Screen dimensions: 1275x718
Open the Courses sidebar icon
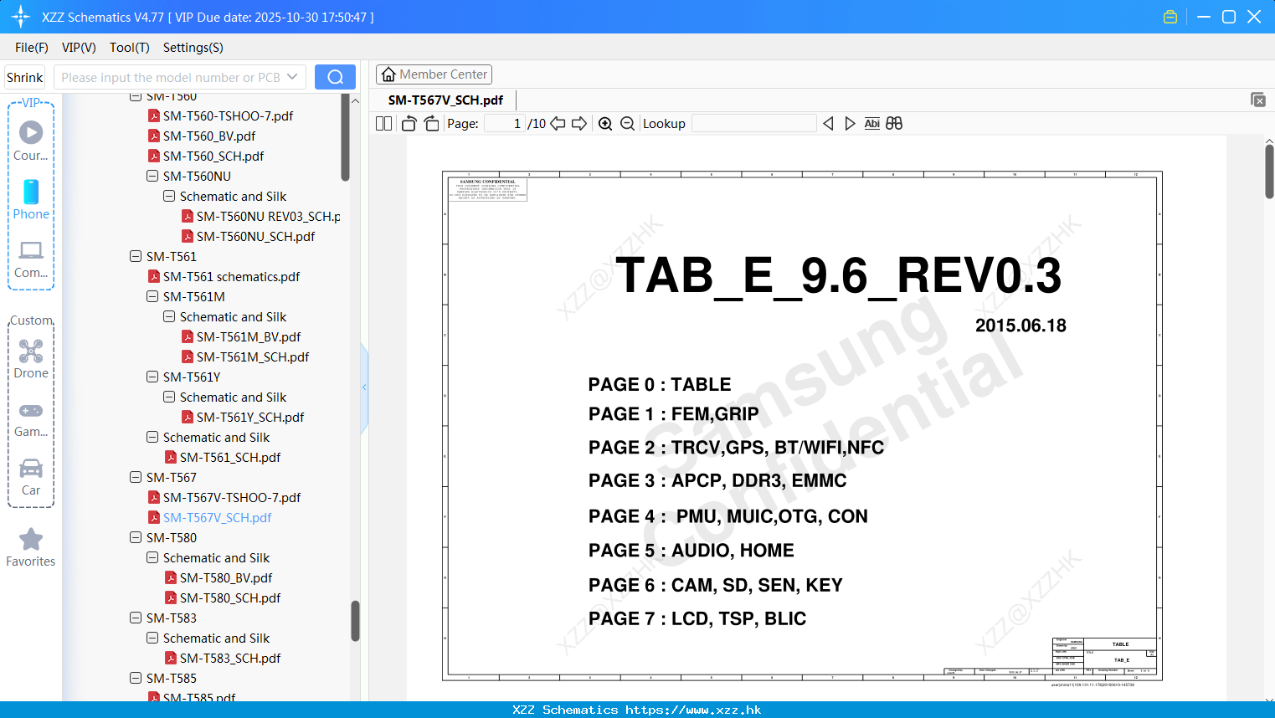31,141
